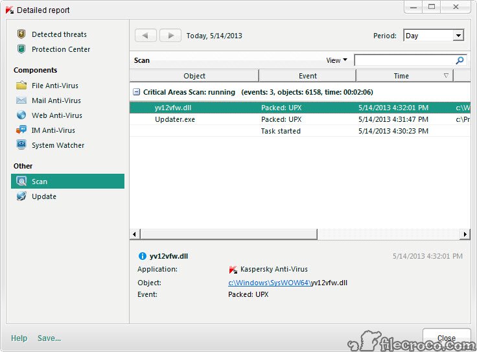The image size is (477, 352).
Task: Open Protection Center section
Action: pos(61,49)
